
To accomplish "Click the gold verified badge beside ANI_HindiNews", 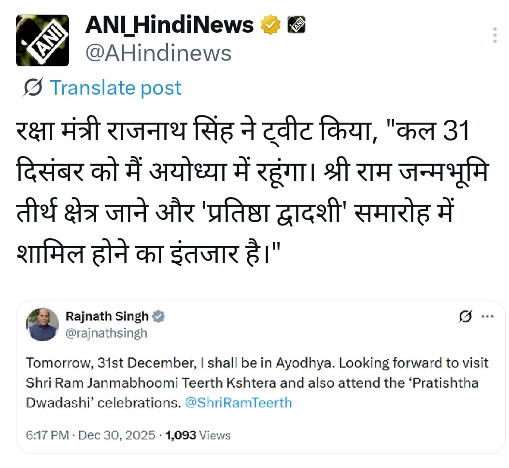I will pyautogui.click(x=270, y=24).
